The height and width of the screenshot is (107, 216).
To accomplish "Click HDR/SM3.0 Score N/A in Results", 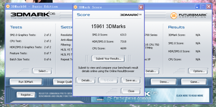I will [x=198, y=51].
